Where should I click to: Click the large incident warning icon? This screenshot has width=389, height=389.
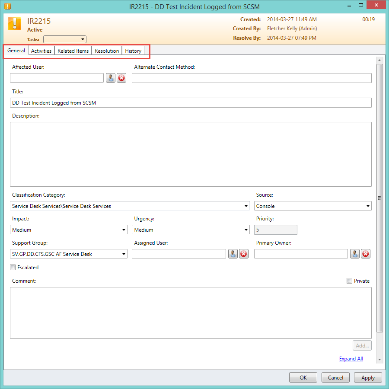15,24
